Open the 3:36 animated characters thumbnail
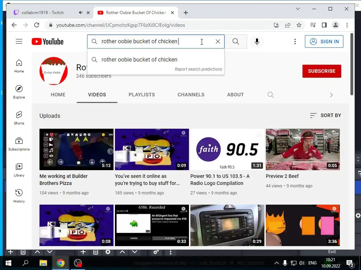361x270 pixels. [303, 225]
